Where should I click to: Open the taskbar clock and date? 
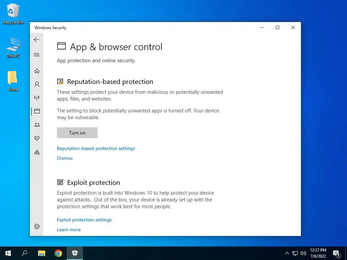click(x=318, y=253)
